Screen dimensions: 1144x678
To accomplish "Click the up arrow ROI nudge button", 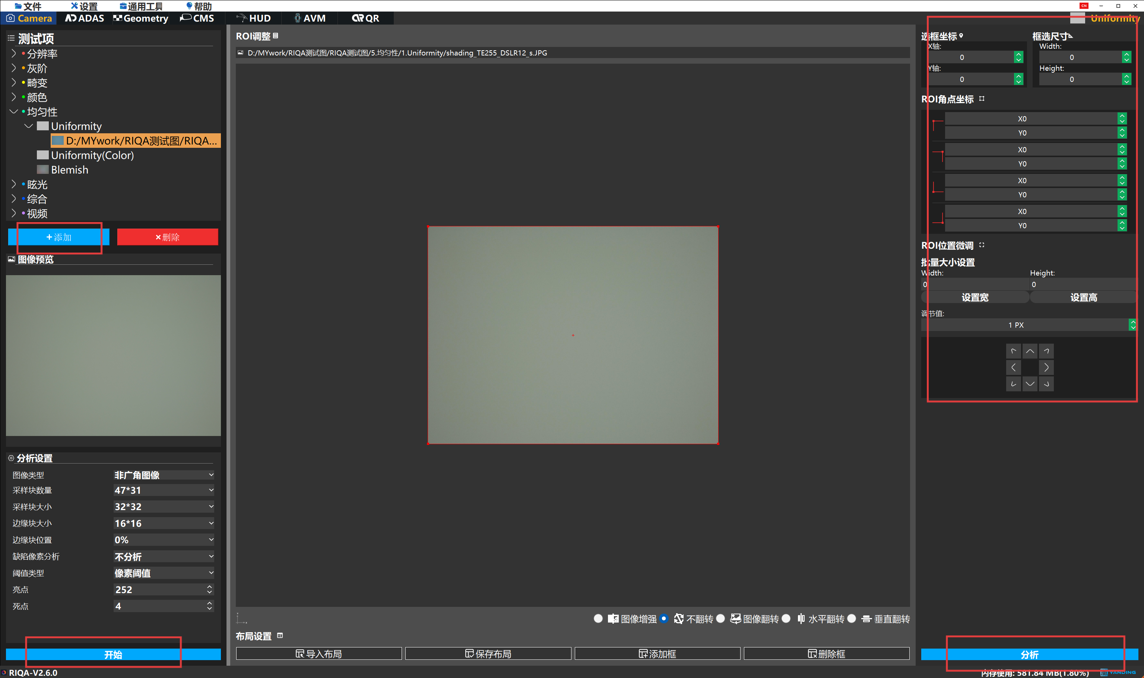I will click(1029, 351).
